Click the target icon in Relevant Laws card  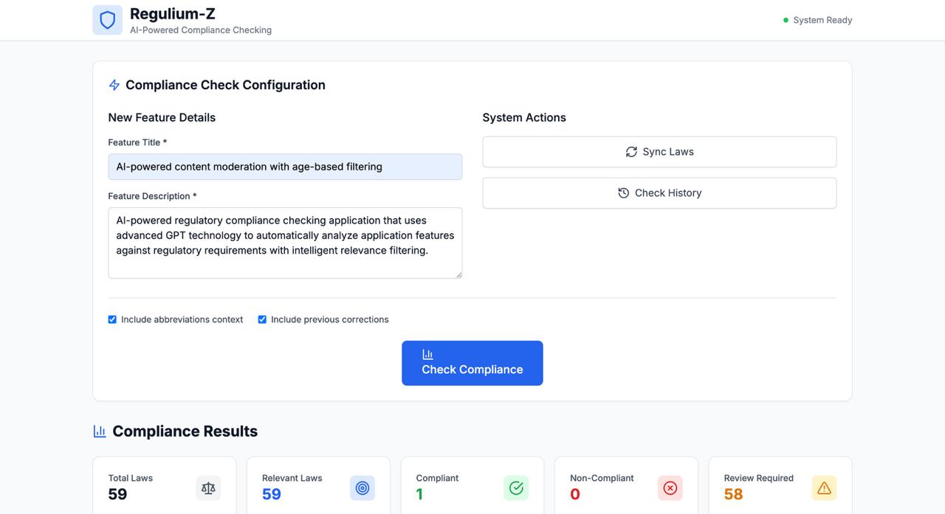pyautogui.click(x=362, y=487)
